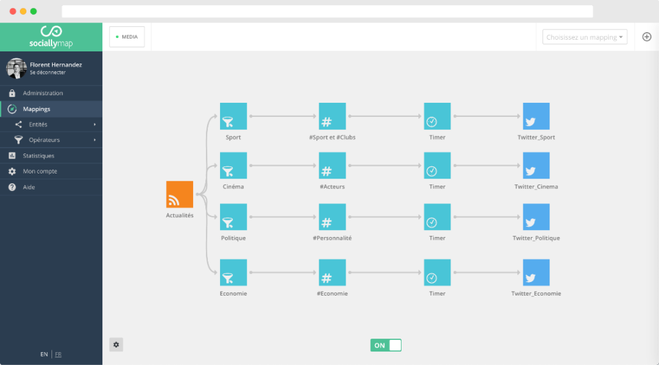This screenshot has height=365, width=659.
Task: Switch to the MEDIA tab
Action: coord(127,37)
